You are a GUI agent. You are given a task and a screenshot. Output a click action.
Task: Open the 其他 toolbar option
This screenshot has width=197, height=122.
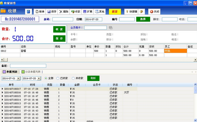coord(100,12)
